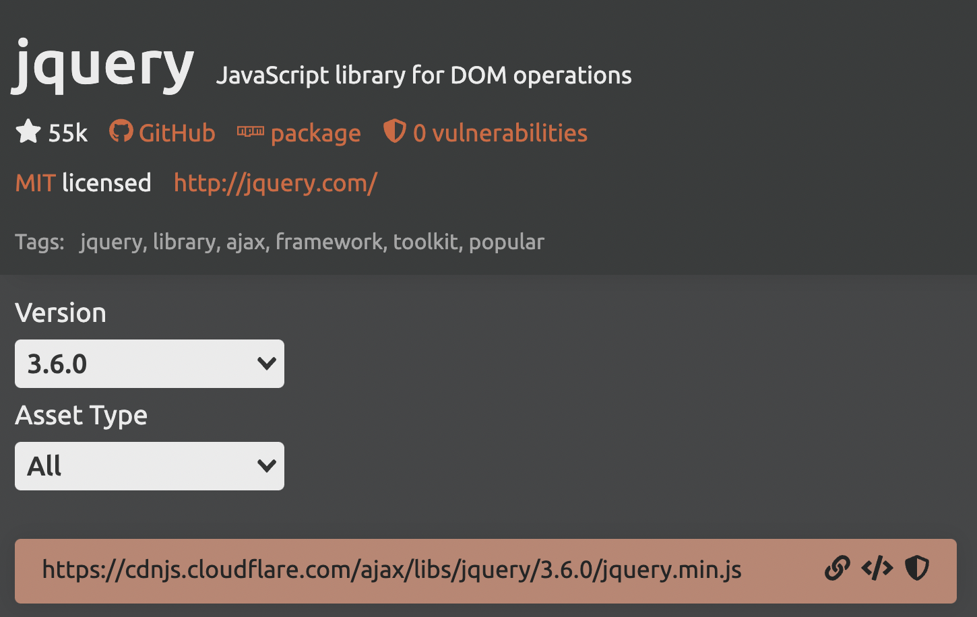Open the GitHub link
This screenshot has height=617, width=977.
click(162, 133)
